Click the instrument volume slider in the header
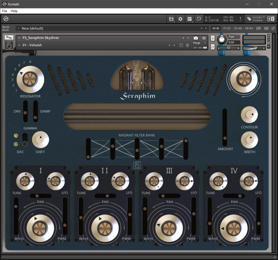The image size is (278, 260). click(254, 48)
